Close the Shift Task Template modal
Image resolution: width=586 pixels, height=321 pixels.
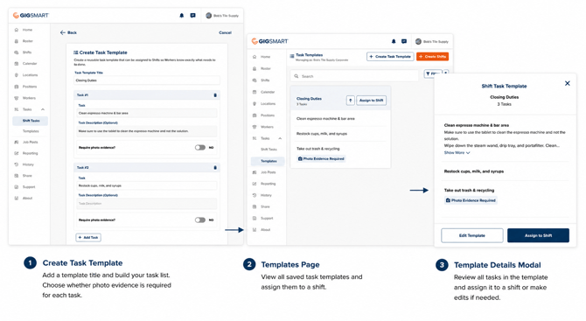pos(568,83)
